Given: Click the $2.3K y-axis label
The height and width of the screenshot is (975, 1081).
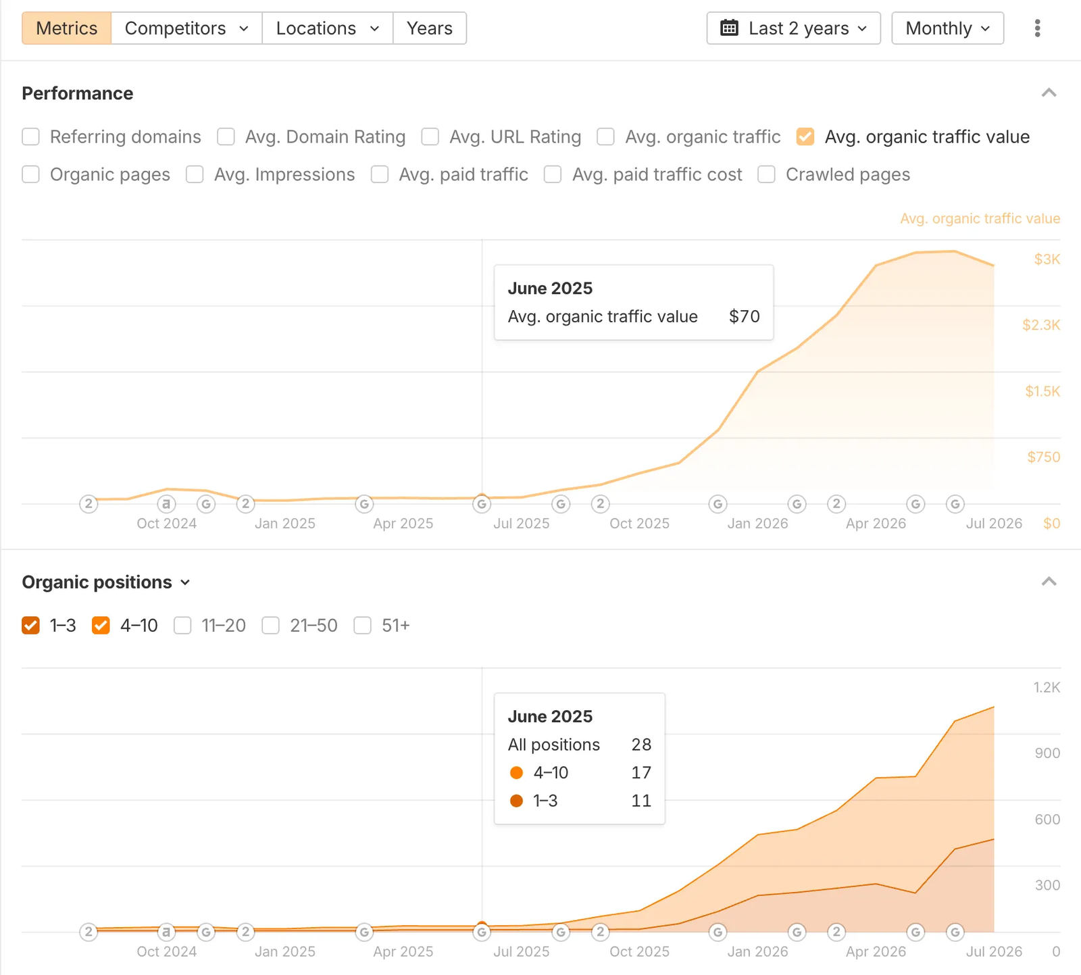Looking at the screenshot, I should click(x=1041, y=325).
